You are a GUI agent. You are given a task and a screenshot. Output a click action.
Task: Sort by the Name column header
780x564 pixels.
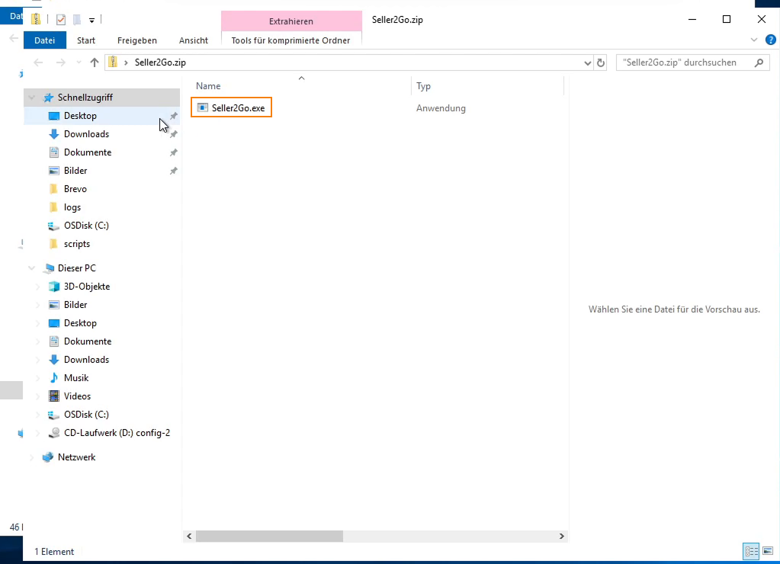click(208, 86)
